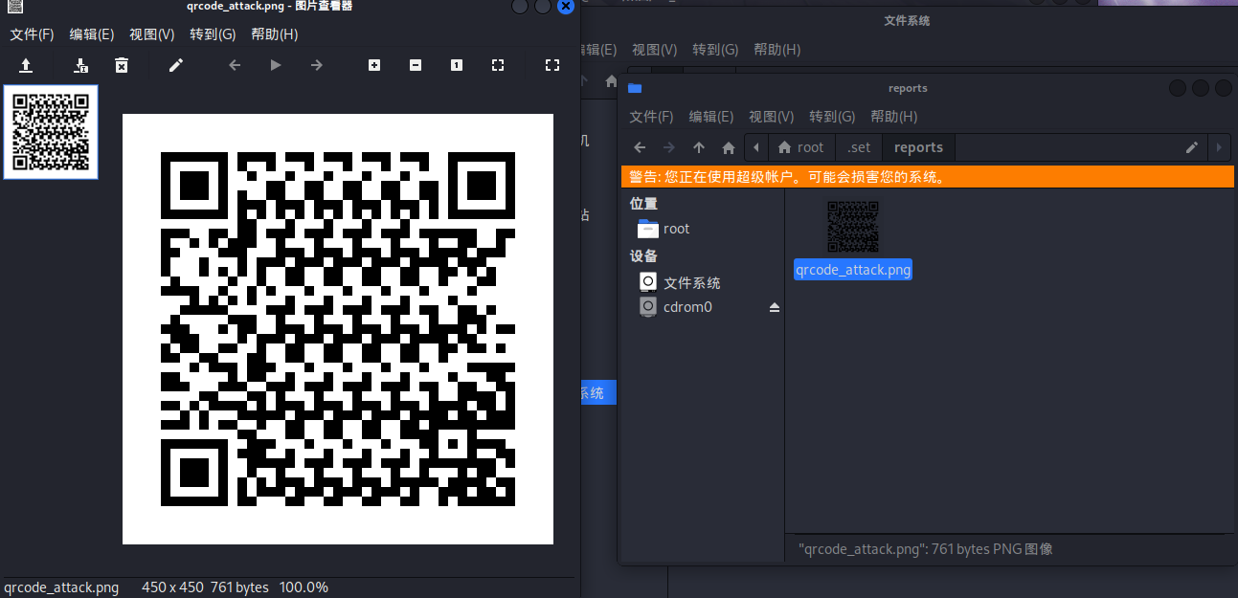The width and height of the screenshot is (1238, 598).
Task: Click the 位置 sidebar heading
Action: [643, 204]
